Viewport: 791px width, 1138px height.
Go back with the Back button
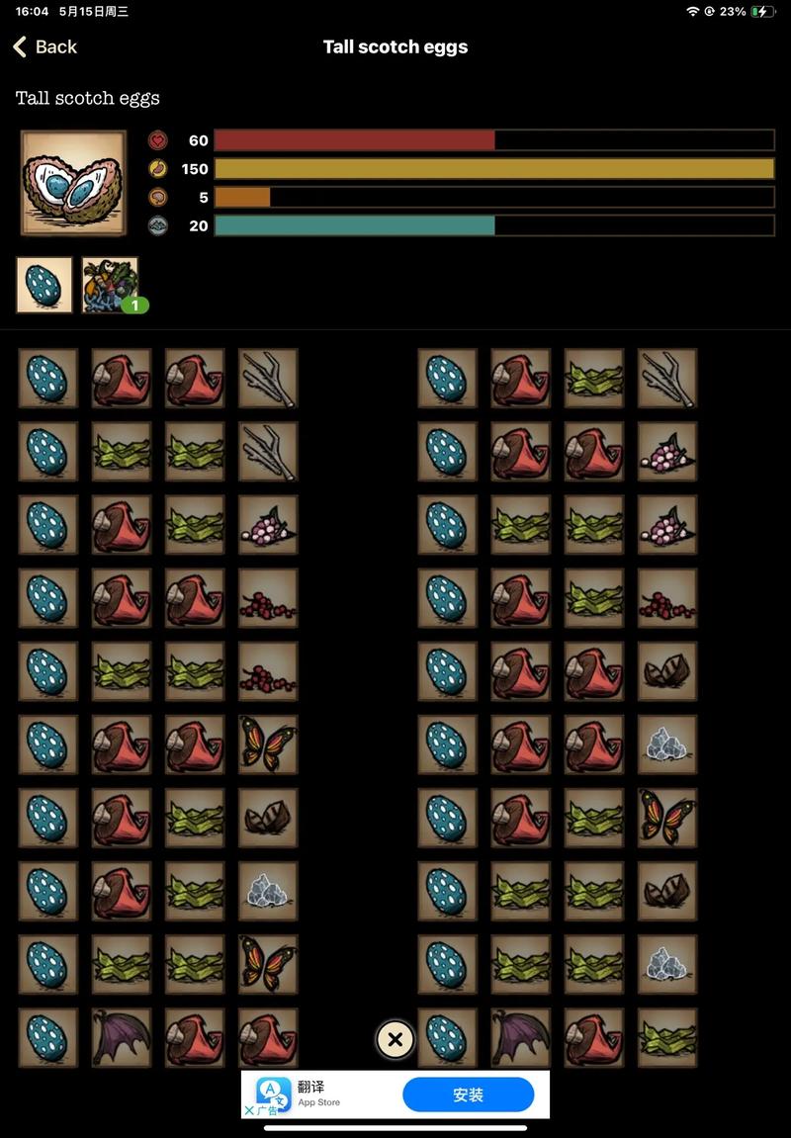(x=45, y=47)
